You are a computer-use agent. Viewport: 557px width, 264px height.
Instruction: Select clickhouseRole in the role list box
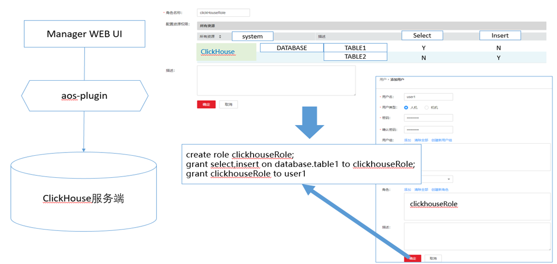[x=433, y=204]
